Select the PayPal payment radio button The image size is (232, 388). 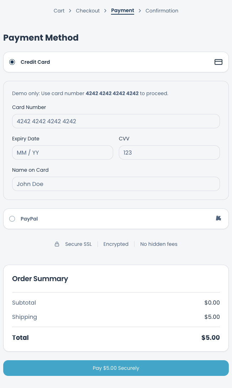12,218
